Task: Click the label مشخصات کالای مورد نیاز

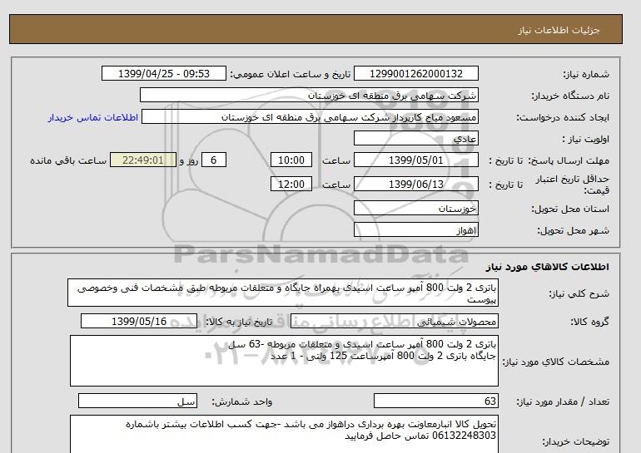Action: pyautogui.click(x=555, y=362)
